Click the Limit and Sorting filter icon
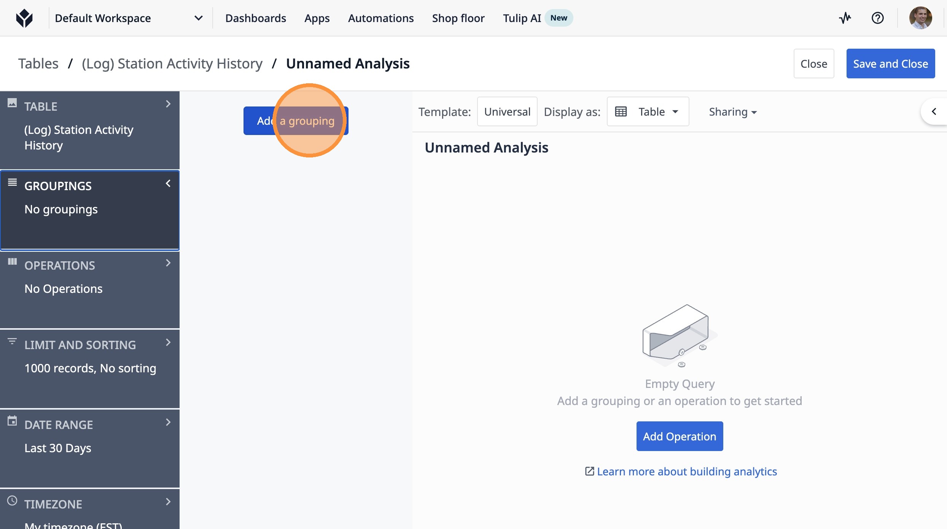The width and height of the screenshot is (947, 529). [12, 341]
